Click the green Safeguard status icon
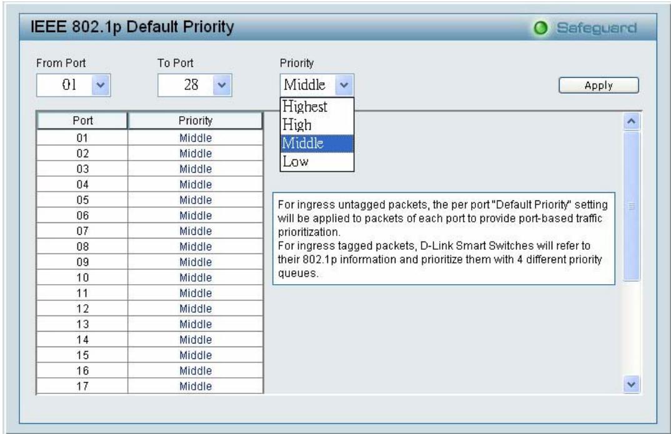 (541, 28)
